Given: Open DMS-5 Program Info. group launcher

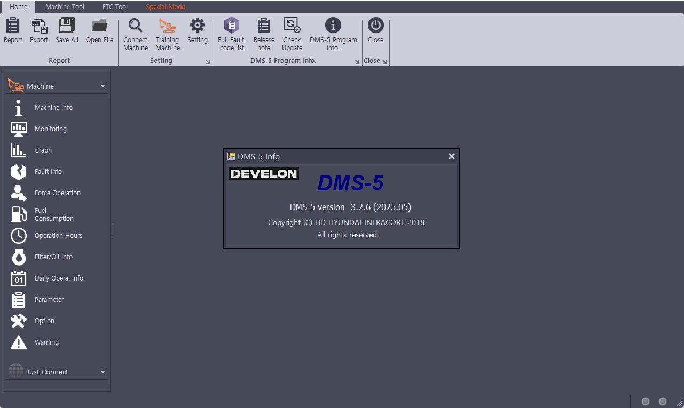Looking at the screenshot, I should click(x=357, y=62).
